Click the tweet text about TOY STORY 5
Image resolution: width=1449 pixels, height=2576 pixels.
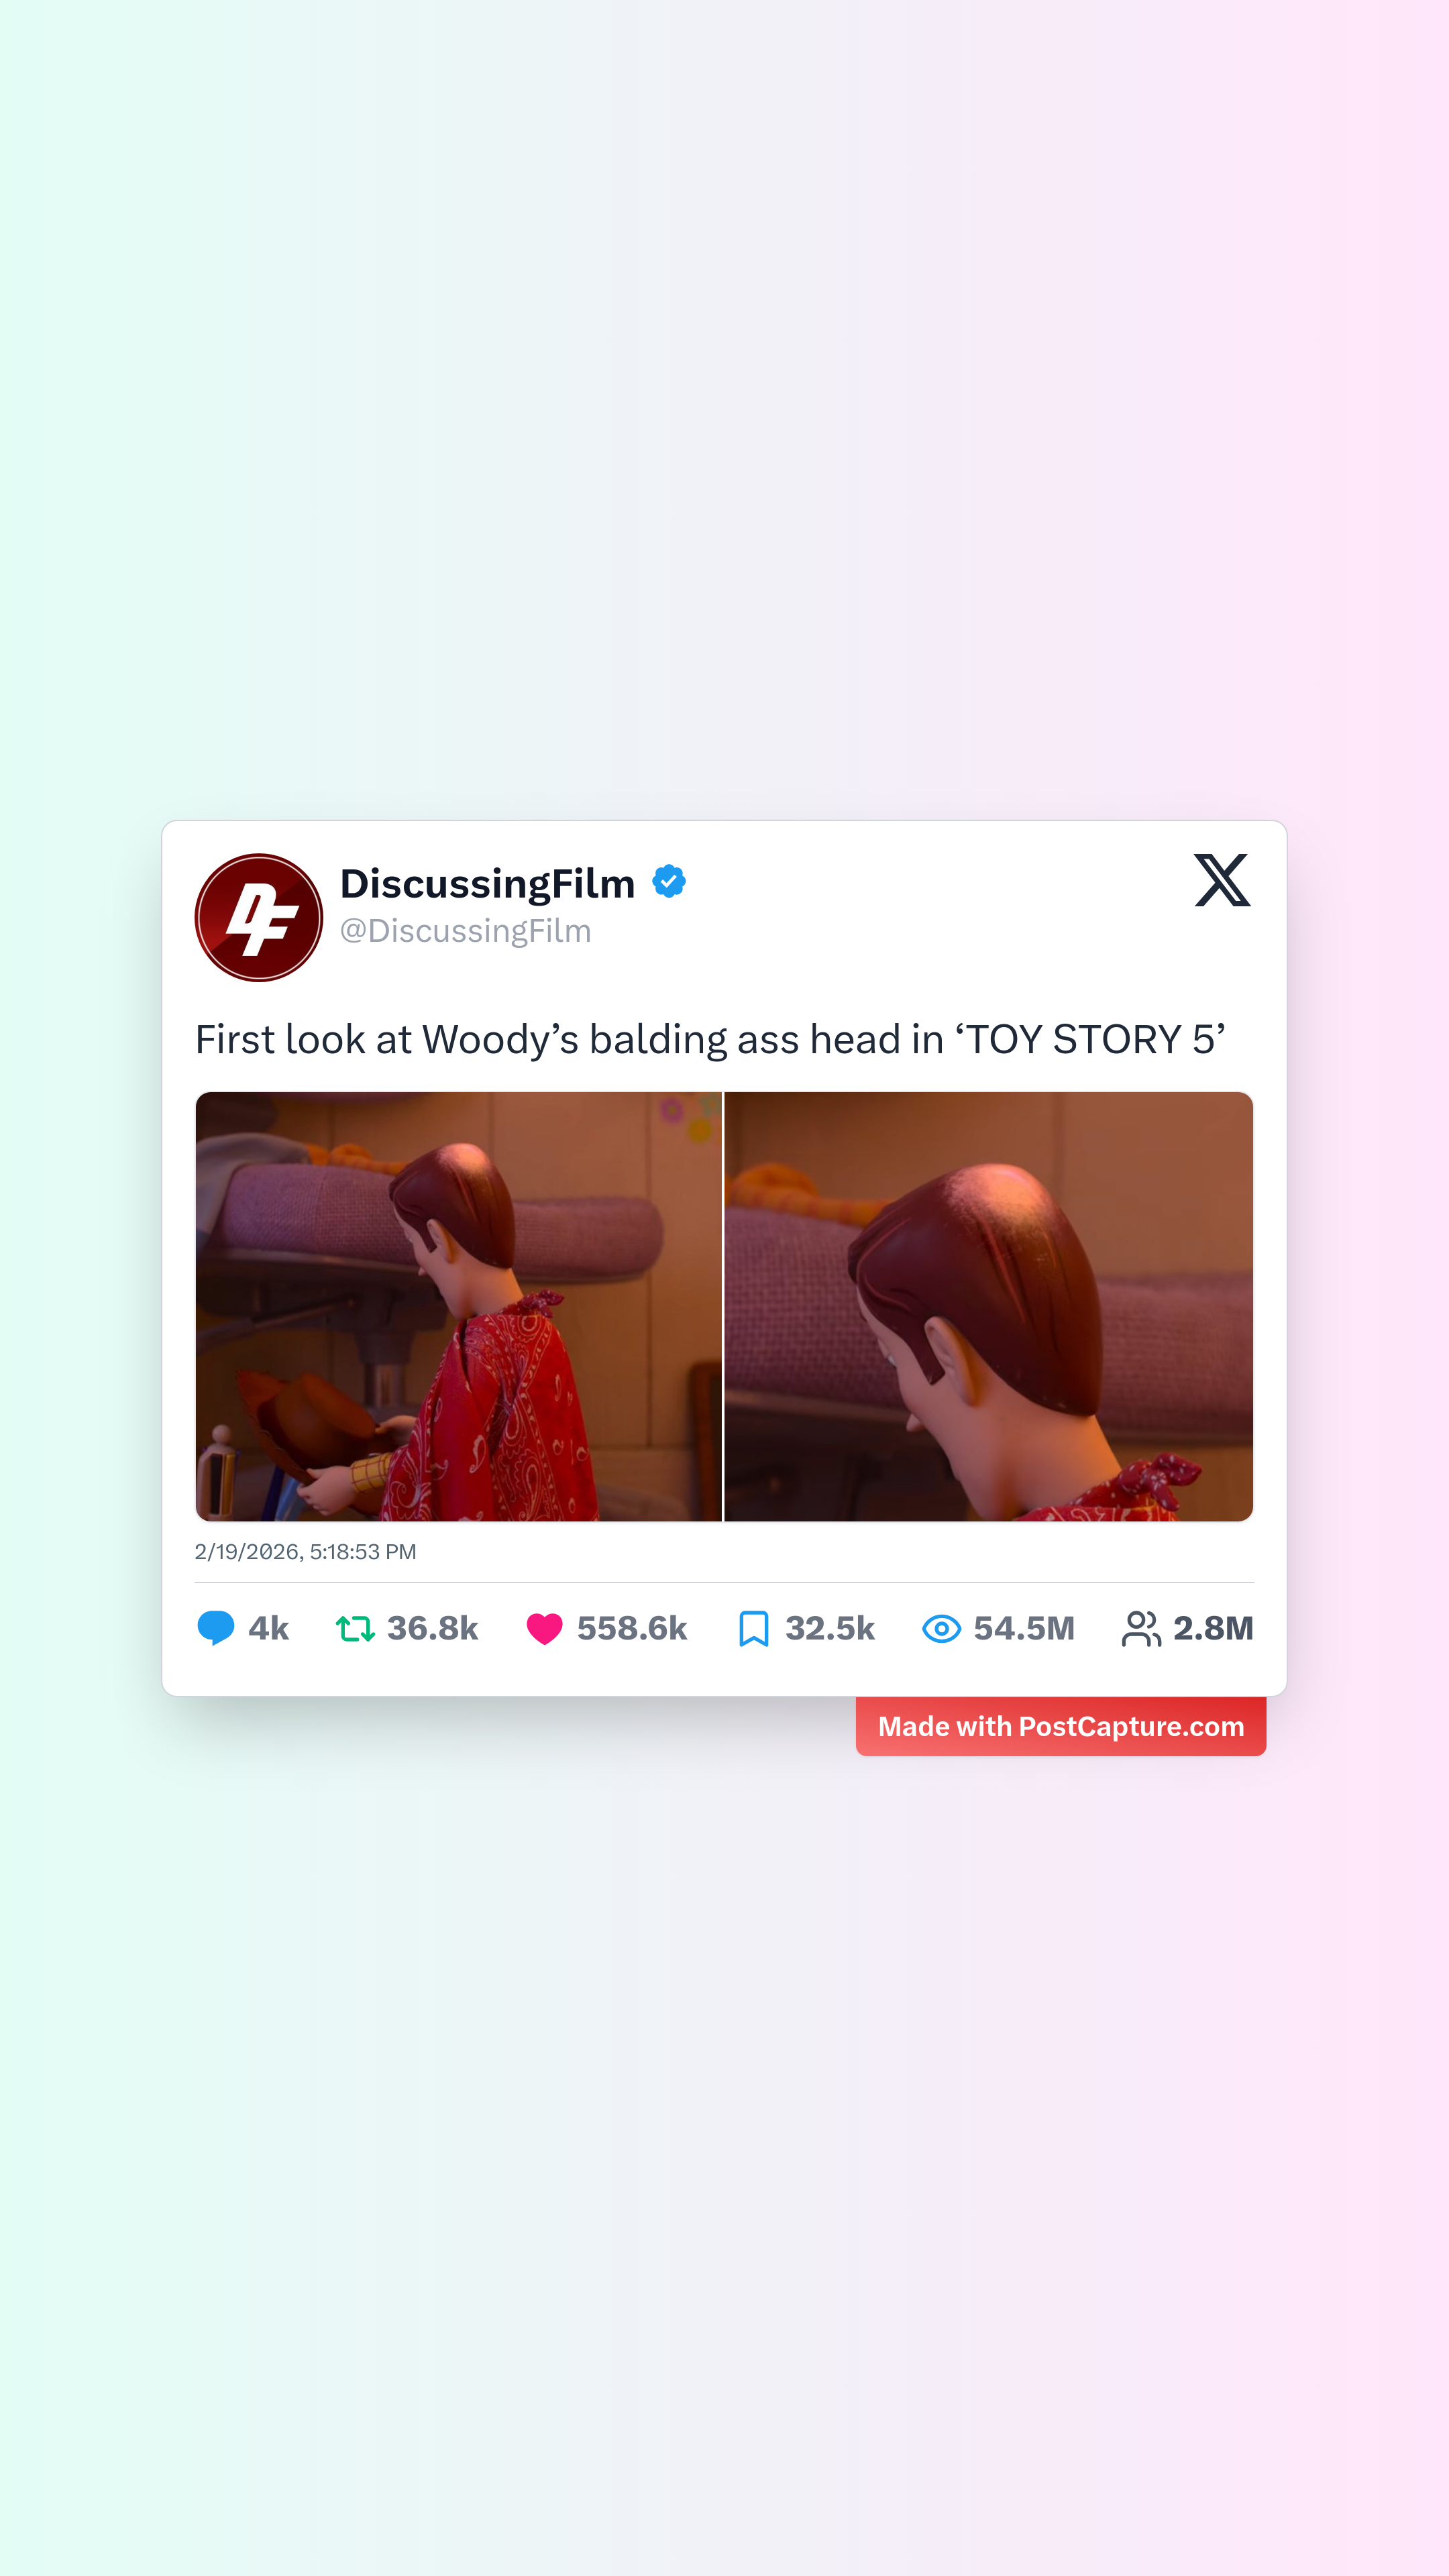710,1040
